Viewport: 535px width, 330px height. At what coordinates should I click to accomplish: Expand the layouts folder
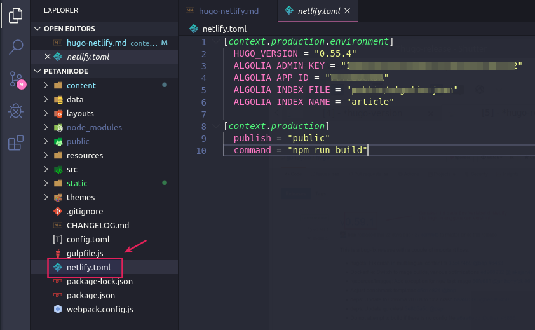(46, 113)
